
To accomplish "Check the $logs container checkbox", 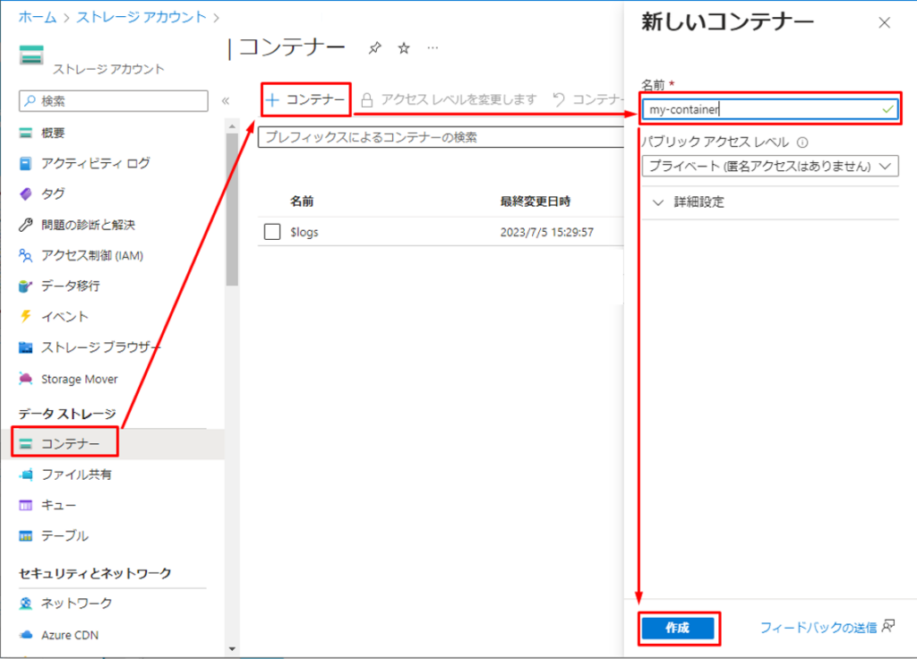I will pyautogui.click(x=272, y=232).
